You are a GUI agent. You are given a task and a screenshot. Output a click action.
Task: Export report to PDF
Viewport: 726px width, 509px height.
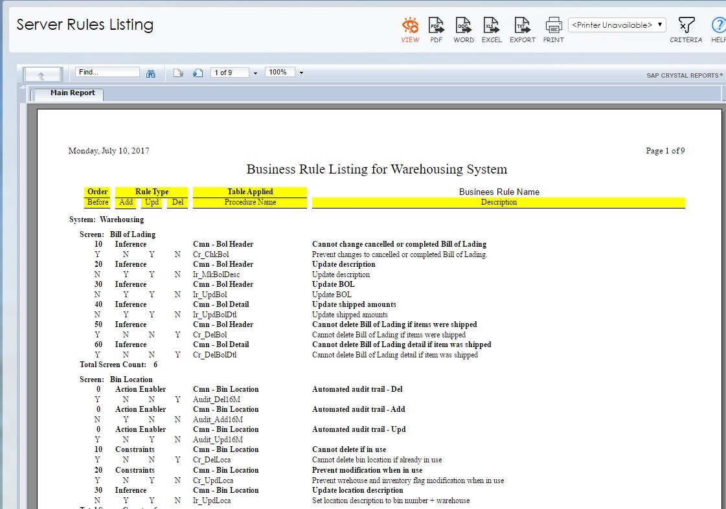click(x=436, y=30)
